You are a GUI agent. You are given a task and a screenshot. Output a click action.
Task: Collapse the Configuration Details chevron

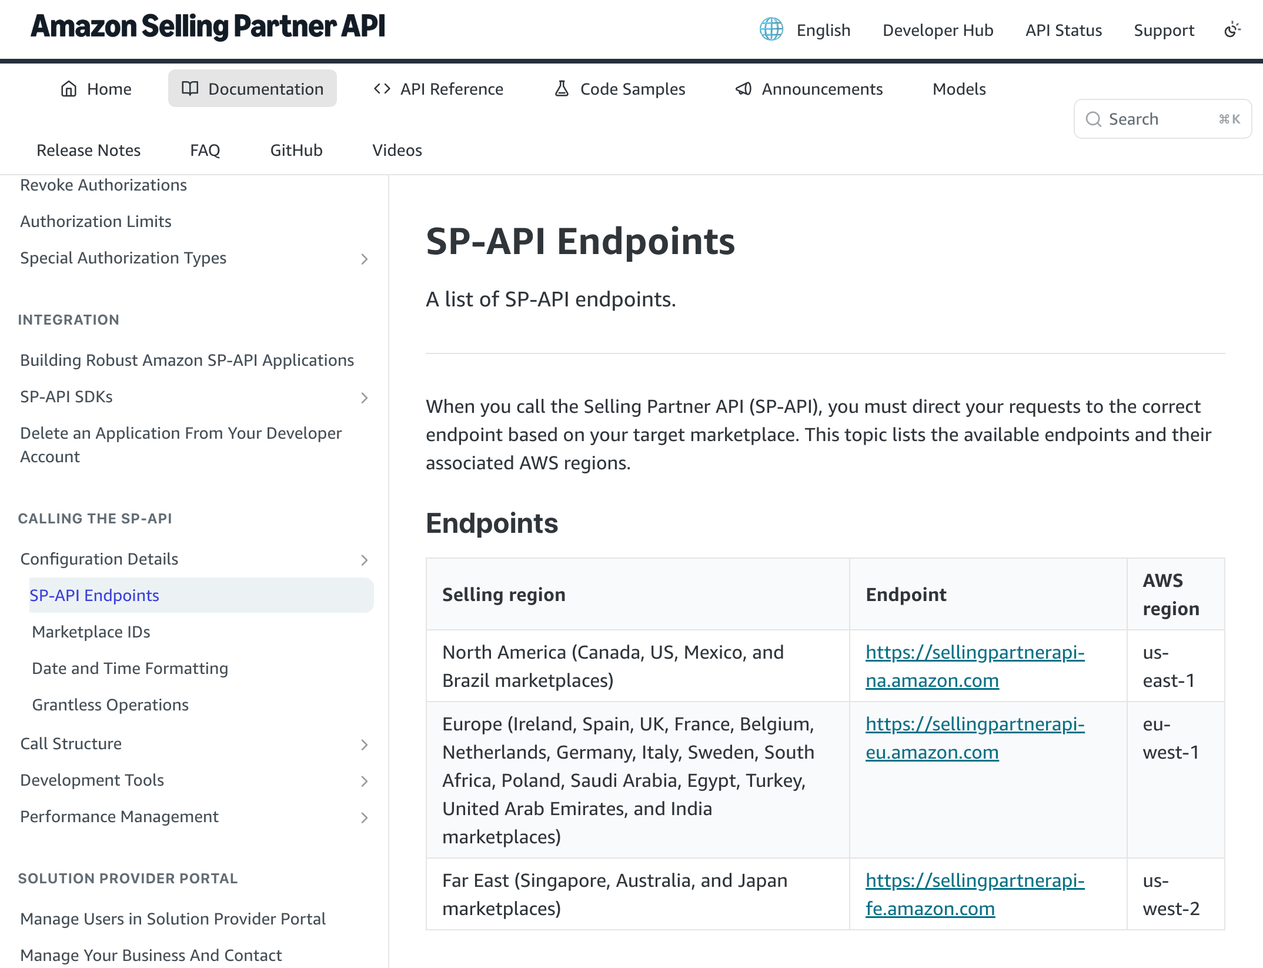coord(365,560)
